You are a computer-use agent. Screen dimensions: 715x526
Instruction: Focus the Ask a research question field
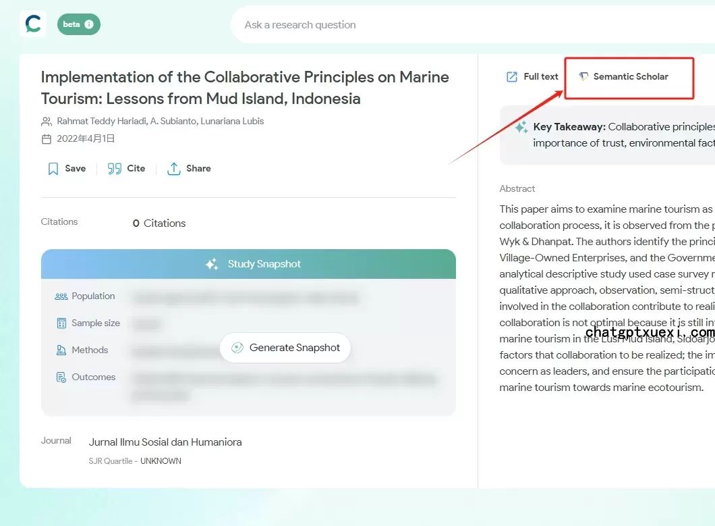click(x=472, y=25)
